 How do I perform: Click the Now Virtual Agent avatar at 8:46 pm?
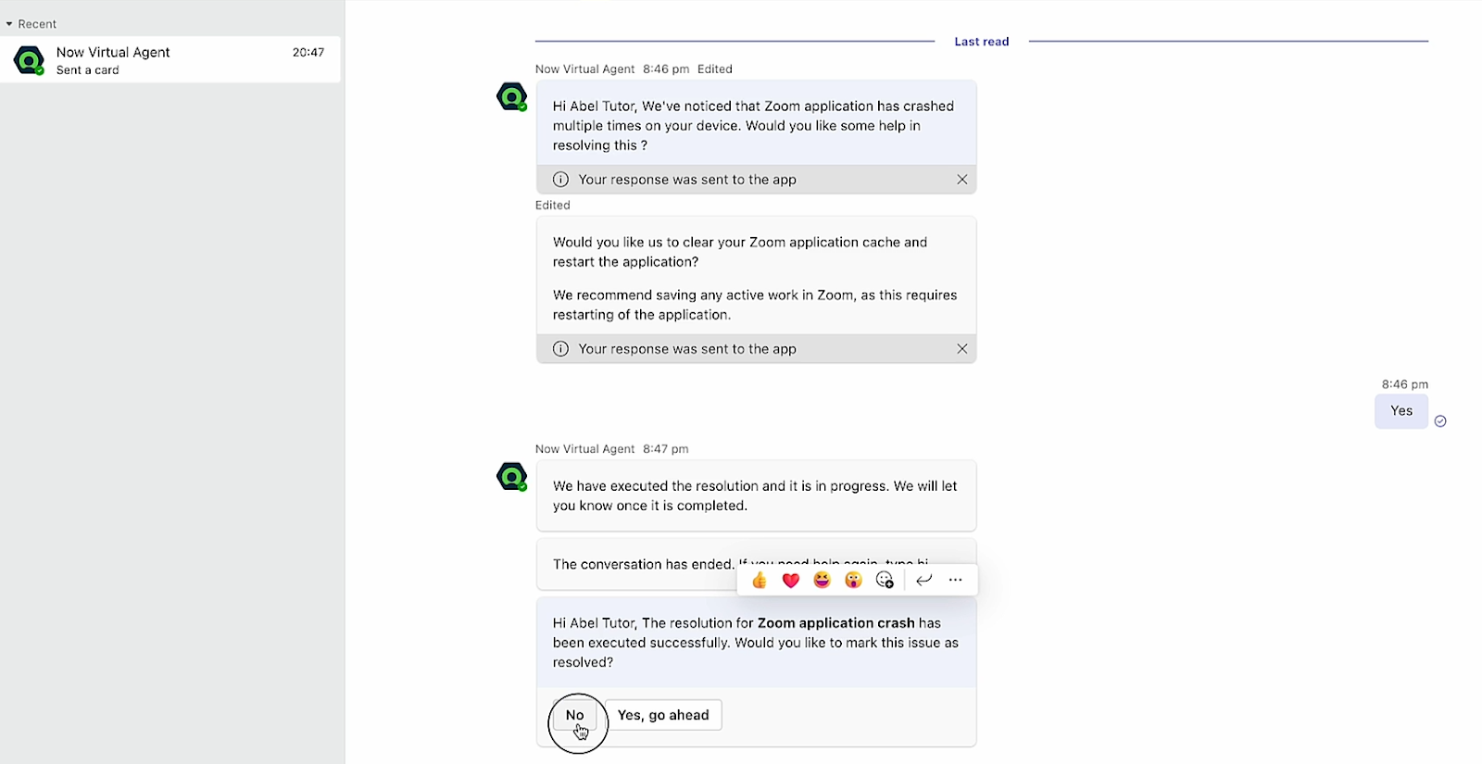click(x=511, y=96)
